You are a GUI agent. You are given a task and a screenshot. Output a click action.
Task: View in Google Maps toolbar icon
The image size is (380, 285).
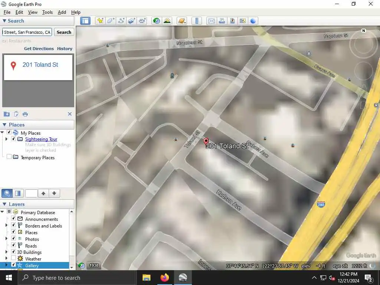tap(243, 21)
